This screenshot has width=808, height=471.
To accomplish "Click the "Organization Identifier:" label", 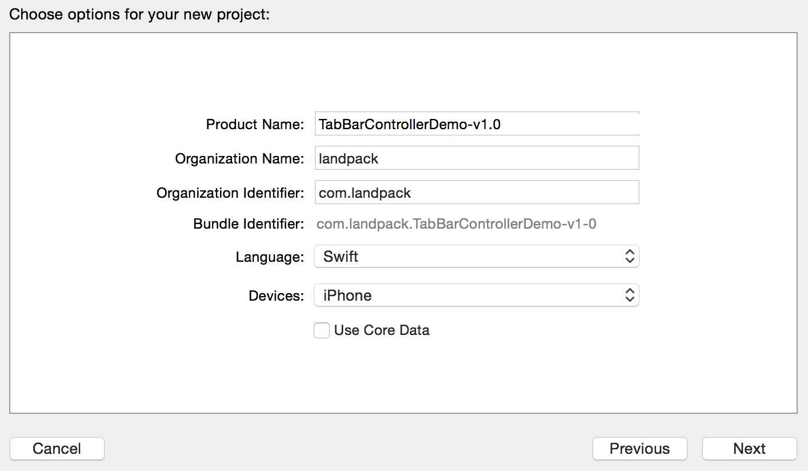I will click(230, 193).
